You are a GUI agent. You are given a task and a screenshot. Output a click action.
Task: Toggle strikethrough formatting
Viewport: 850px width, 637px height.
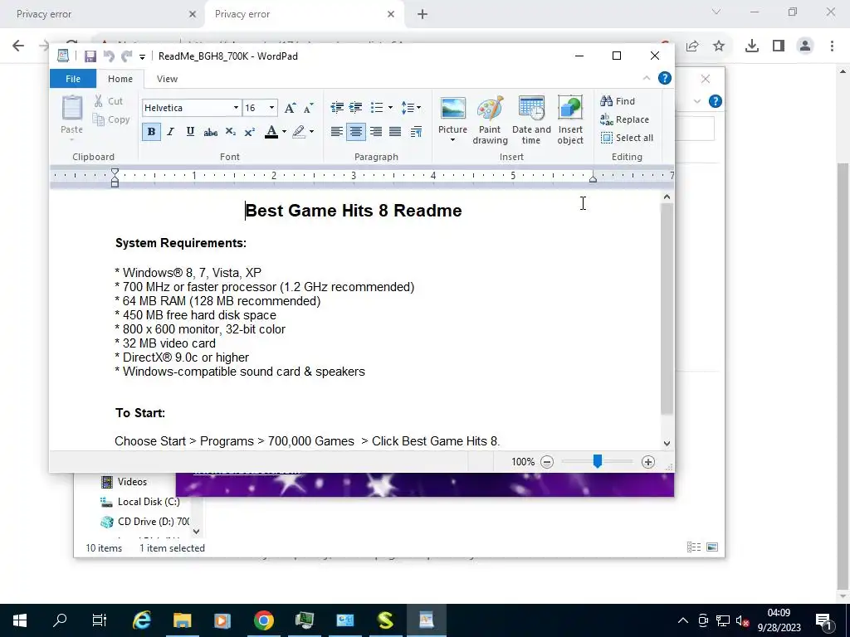pos(210,132)
